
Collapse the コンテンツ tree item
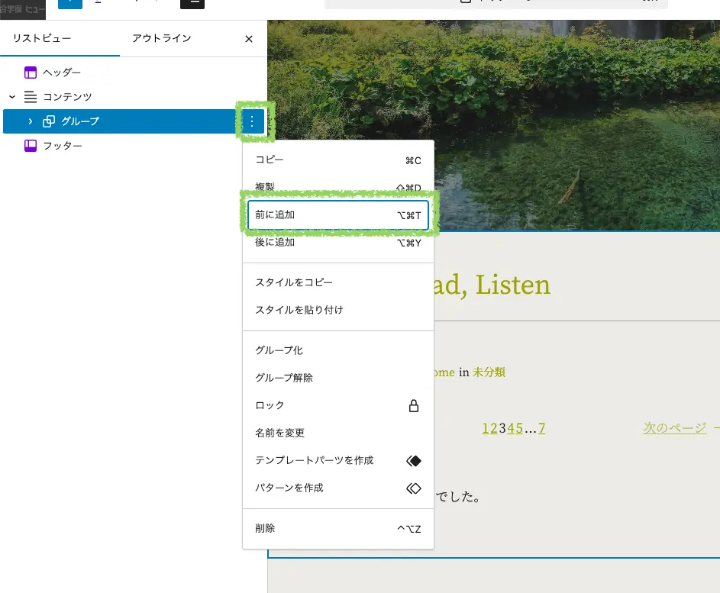(11, 97)
